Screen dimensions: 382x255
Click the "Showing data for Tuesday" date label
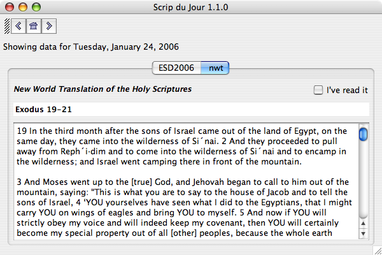tap(91, 47)
